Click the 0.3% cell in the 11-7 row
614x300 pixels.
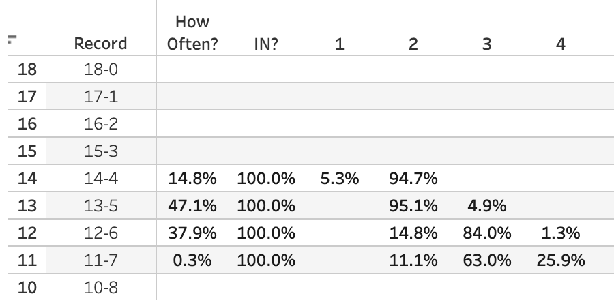(x=197, y=260)
